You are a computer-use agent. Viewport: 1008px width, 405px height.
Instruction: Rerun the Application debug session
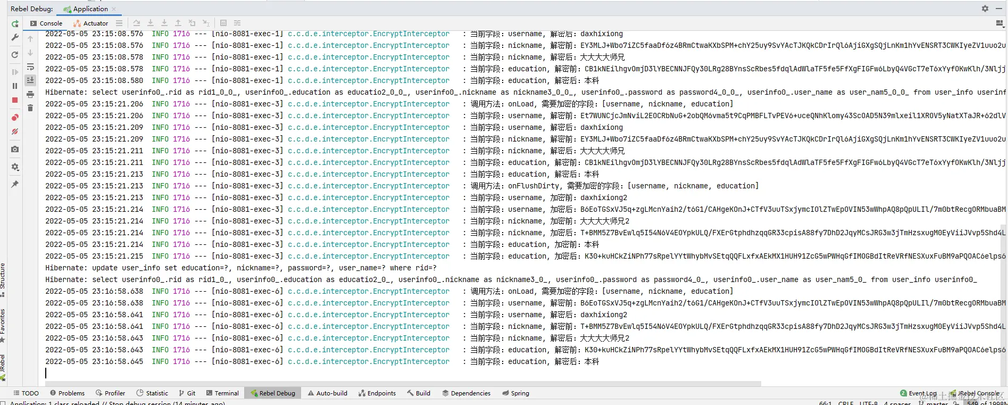pos(15,23)
